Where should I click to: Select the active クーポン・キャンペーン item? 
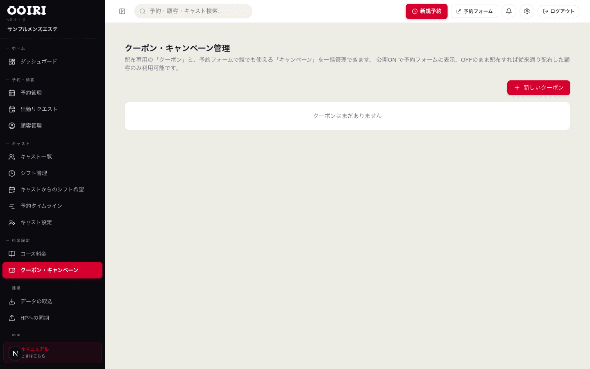click(x=52, y=270)
